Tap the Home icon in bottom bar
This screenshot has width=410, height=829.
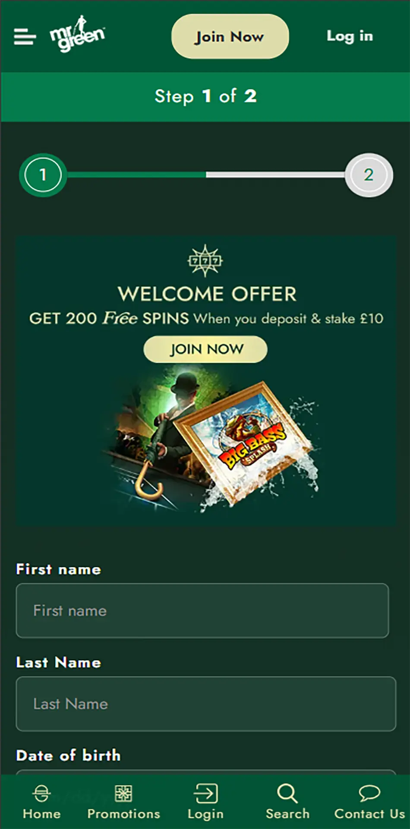(x=41, y=794)
